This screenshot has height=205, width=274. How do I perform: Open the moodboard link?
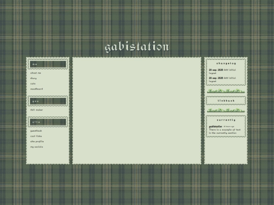click(37, 89)
